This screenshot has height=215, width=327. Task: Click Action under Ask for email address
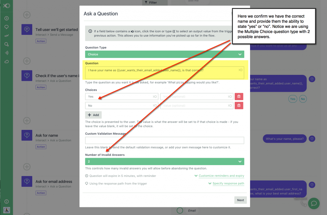[41, 193]
